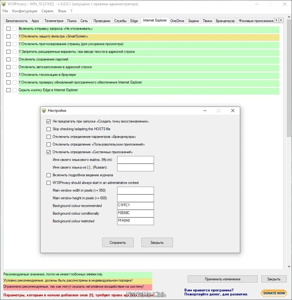Click the shield icon in Настройки dialog title
292x300 pixels.
[44, 111]
